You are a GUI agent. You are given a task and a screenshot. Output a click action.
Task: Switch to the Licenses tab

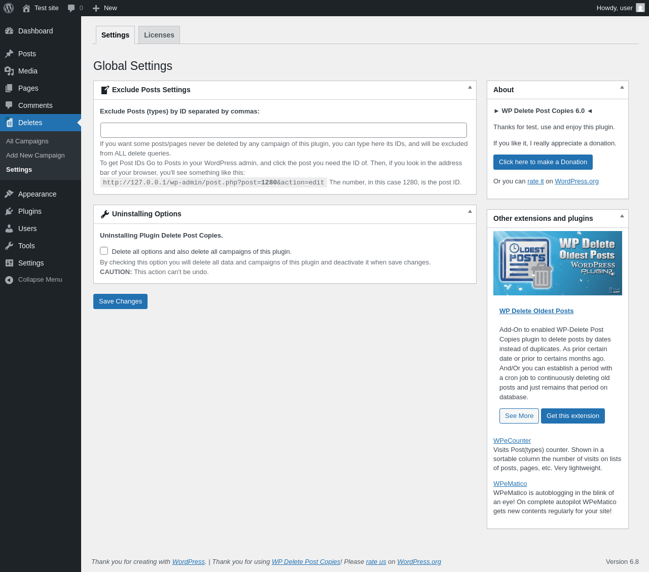[159, 35]
